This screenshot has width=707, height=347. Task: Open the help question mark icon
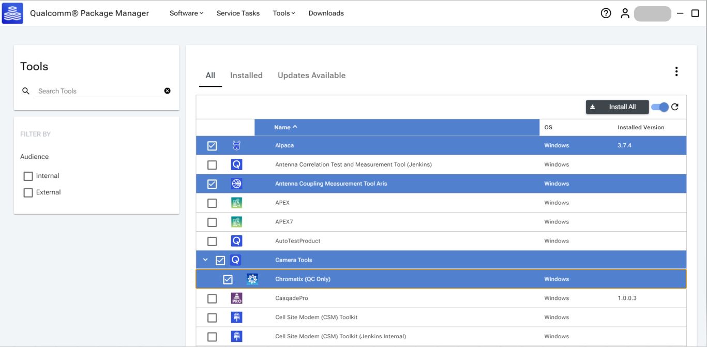pyautogui.click(x=606, y=13)
